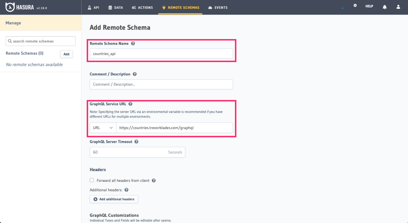Image resolution: width=408 pixels, height=223 pixels.
Task: Open the ACTIONS section
Action: click(142, 8)
